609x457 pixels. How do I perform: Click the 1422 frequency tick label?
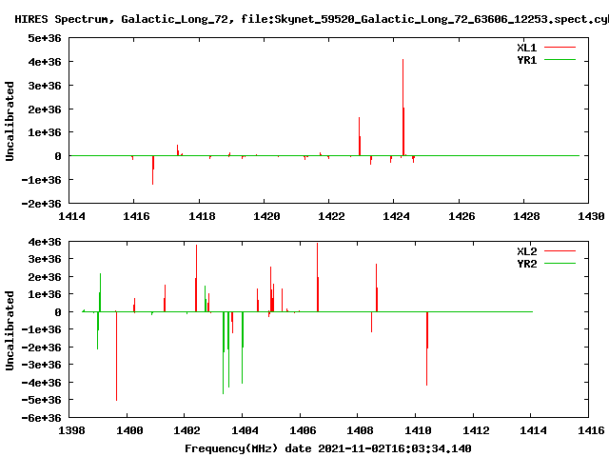(x=331, y=216)
